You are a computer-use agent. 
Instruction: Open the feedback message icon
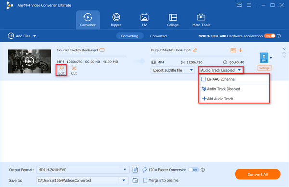pos(239,5)
